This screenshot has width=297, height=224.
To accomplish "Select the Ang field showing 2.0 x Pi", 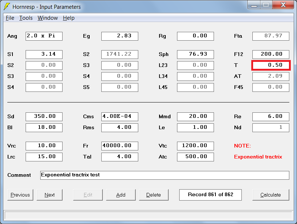I will click(x=44, y=36).
